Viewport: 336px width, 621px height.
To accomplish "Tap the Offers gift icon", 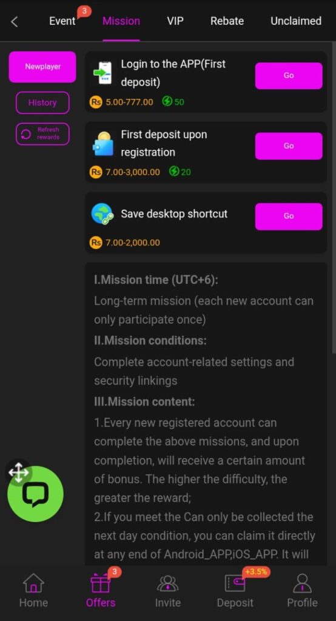I will (x=101, y=583).
